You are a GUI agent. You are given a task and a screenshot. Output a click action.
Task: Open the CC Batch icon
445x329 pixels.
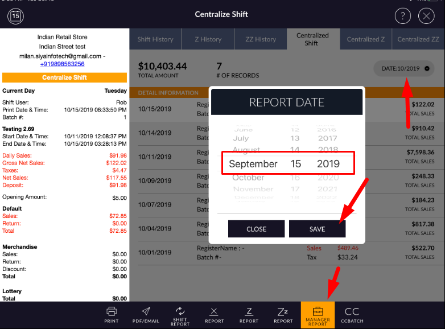click(x=352, y=311)
